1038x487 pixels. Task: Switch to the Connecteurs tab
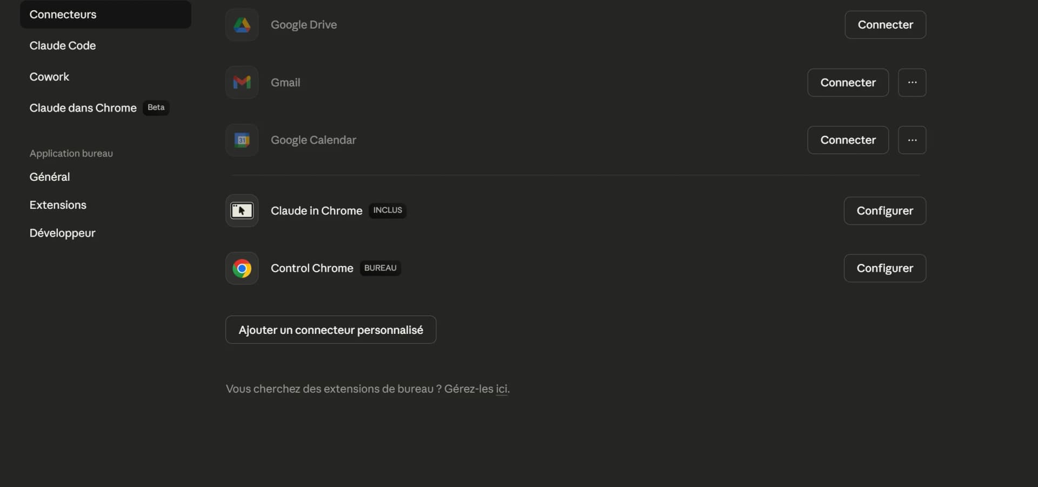pyautogui.click(x=63, y=14)
